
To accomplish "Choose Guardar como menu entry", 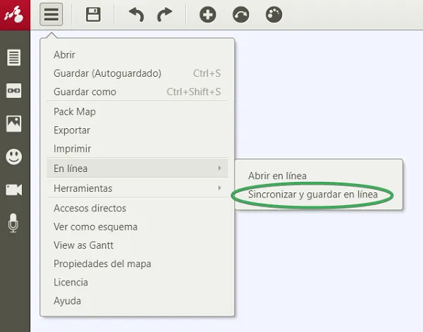I will click(x=137, y=92).
